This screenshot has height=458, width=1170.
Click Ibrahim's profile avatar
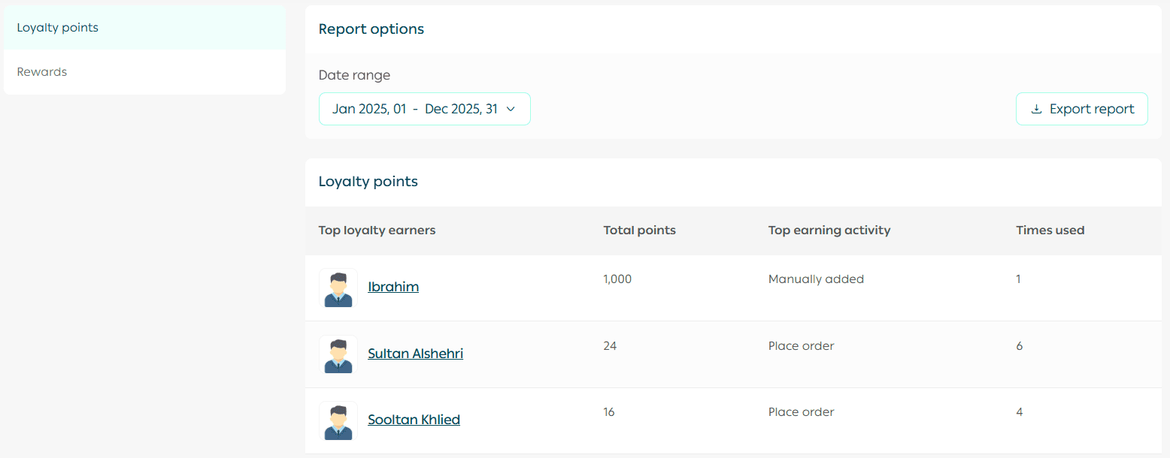point(338,288)
